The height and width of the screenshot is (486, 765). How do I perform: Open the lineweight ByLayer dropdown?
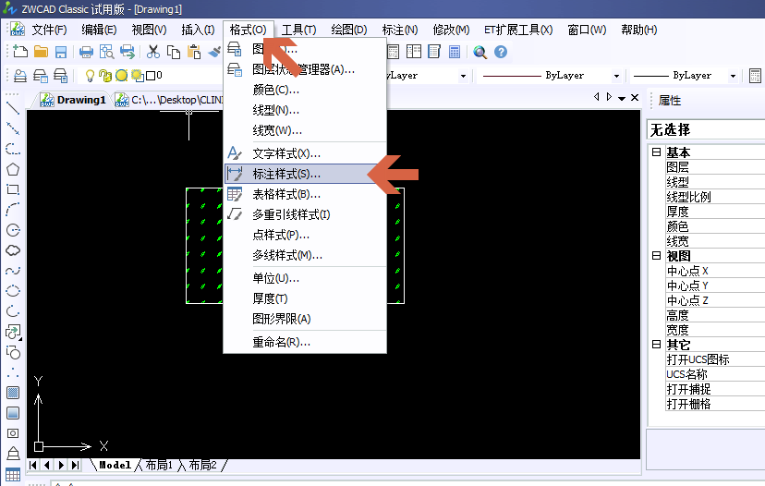[x=733, y=76]
